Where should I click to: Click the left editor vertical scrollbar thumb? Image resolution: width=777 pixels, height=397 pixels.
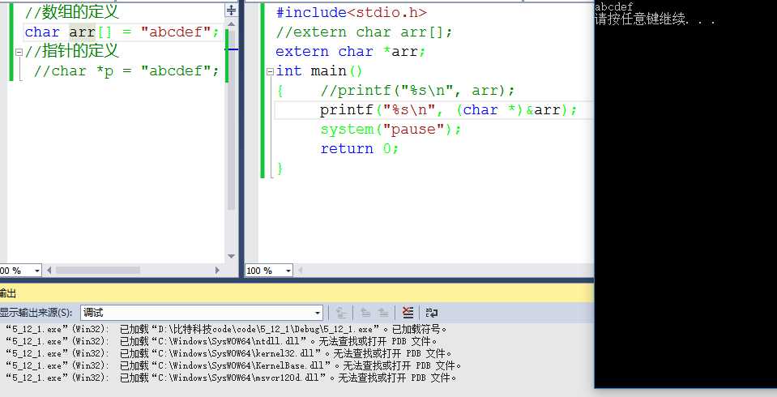(231, 119)
